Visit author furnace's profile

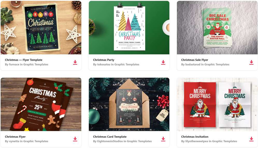(x=14, y=64)
